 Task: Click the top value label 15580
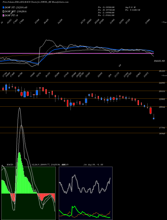tap(37, 21)
